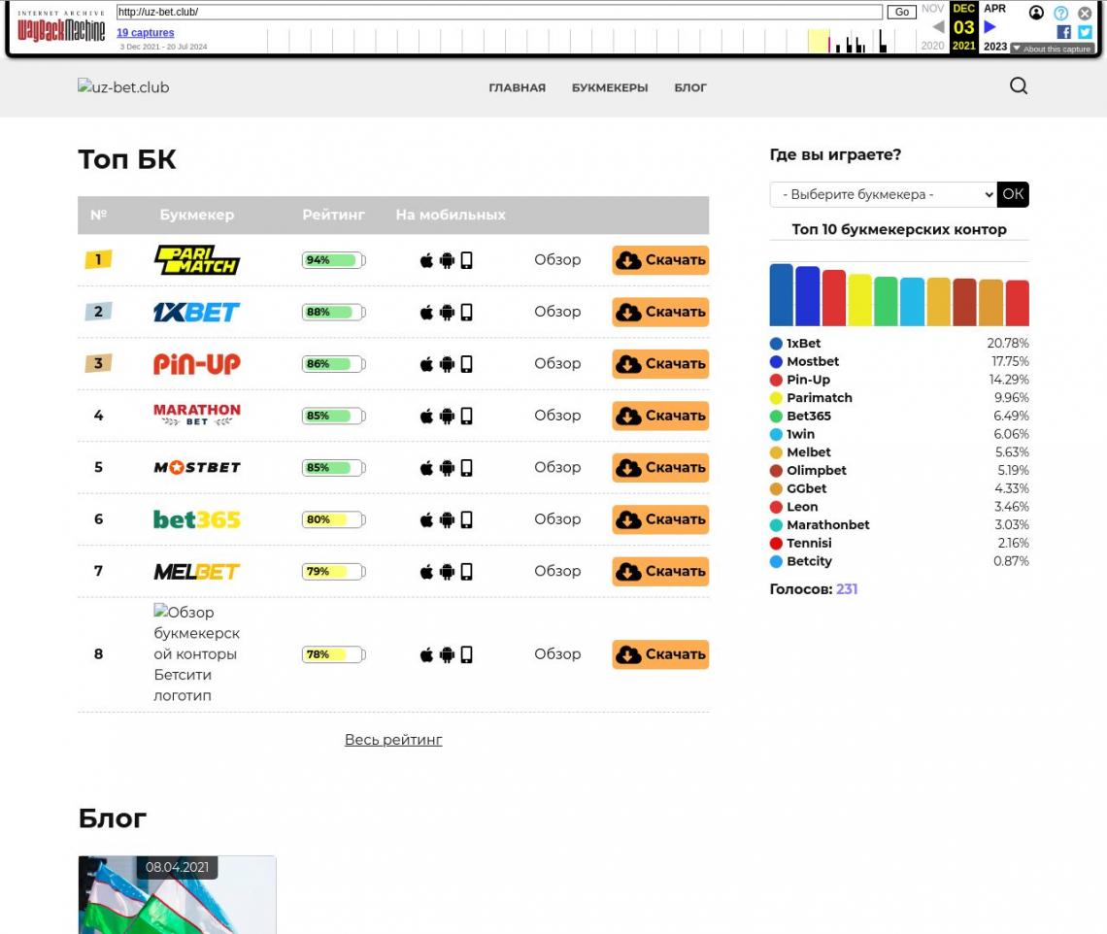Click the 1XBET logo
1107x934 pixels.
click(x=197, y=312)
